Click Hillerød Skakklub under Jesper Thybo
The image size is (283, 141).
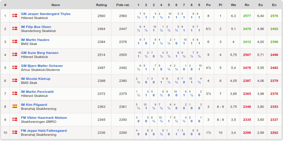point(34,18)
